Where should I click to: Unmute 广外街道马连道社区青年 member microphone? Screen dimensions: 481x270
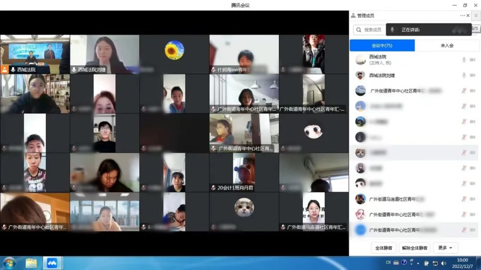point(464,199)
